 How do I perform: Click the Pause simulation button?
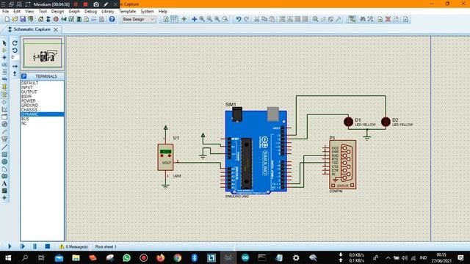[35, 246]
